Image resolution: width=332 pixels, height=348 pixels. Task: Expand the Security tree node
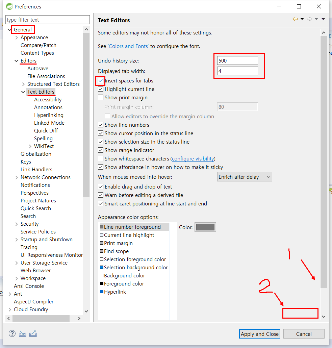[x=17, y=224]
